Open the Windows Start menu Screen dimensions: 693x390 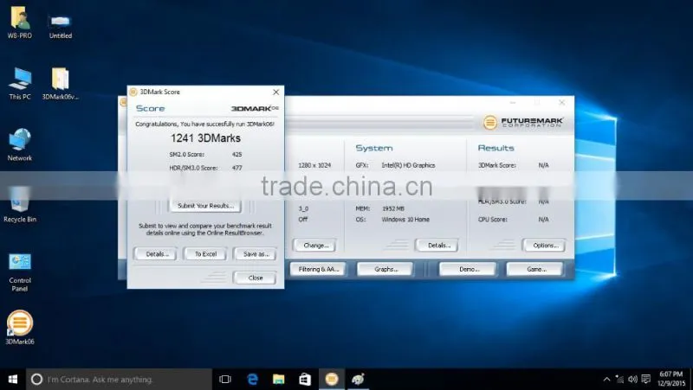pos(13,380)
